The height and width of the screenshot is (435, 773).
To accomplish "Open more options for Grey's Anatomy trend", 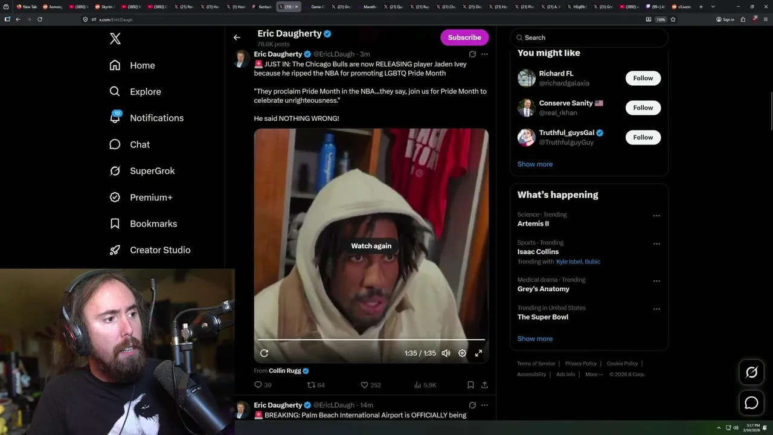I will tap(656, 281).
